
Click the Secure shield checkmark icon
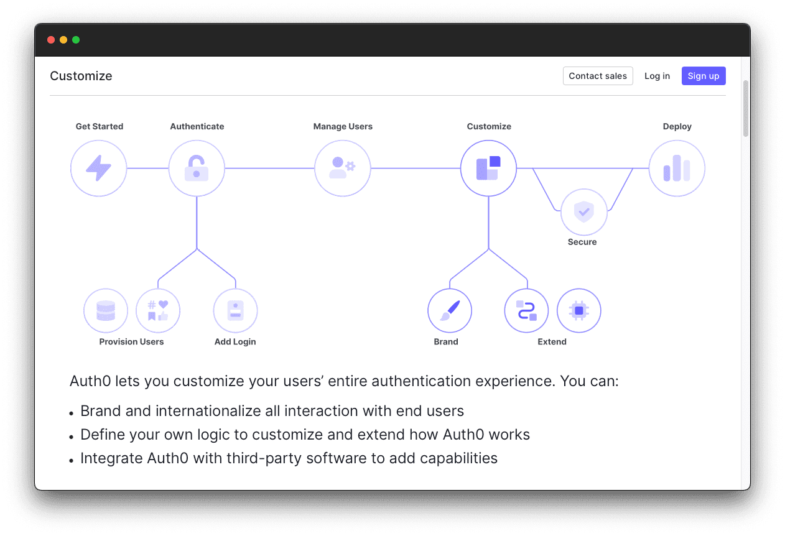(584, 212)
